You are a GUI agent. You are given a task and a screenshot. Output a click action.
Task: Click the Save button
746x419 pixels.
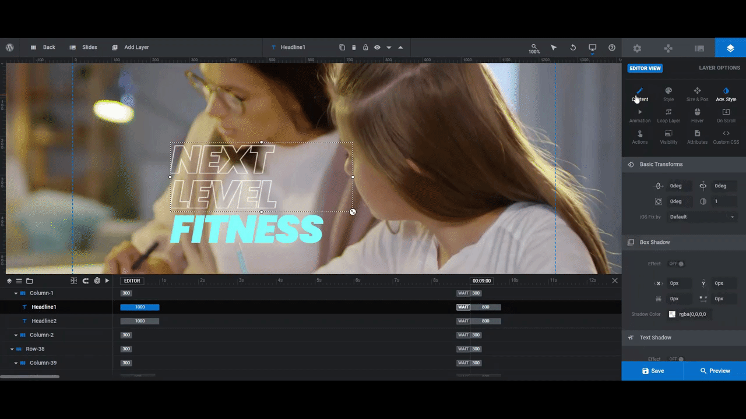click(653, 371)
